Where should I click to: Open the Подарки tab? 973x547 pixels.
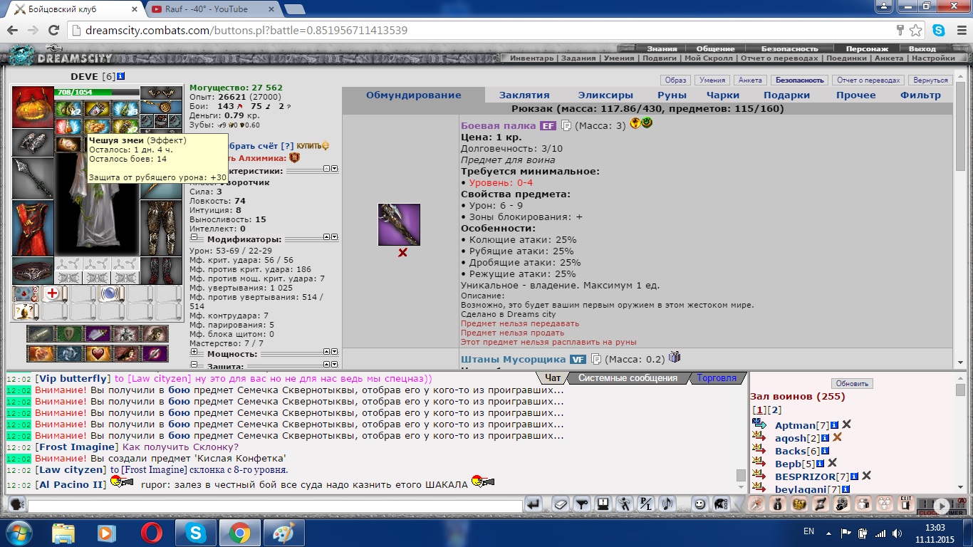(787, 95)
